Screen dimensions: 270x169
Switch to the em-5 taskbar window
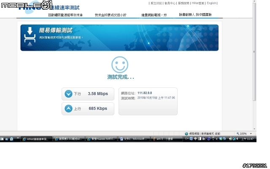166,139
